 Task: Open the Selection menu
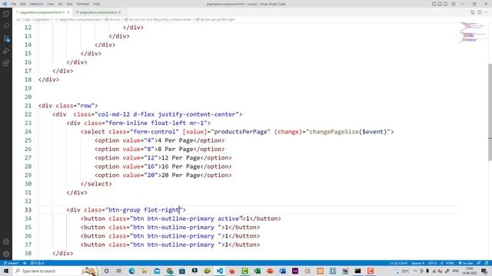(x=36, y=4)
